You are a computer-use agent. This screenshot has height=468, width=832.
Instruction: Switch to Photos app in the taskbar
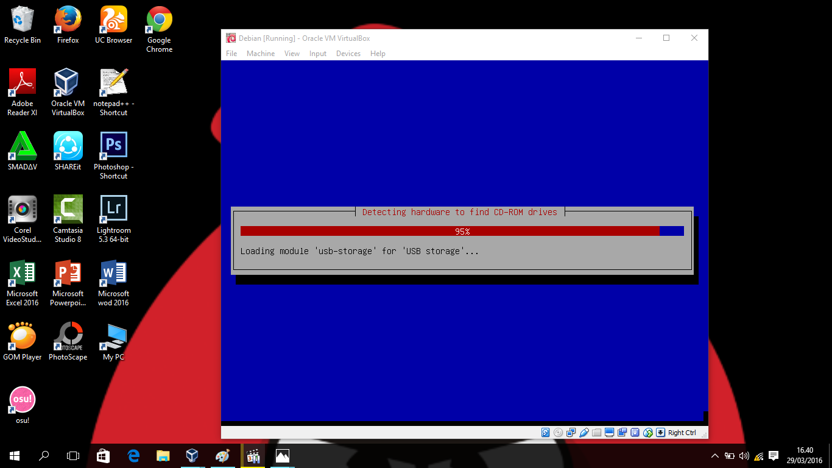[x=282, y=456]
